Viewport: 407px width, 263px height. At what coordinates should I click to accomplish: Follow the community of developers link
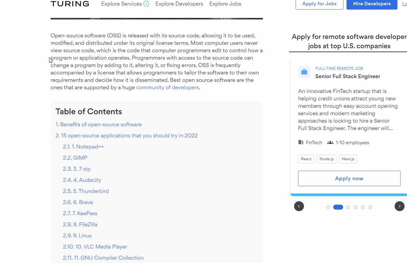pos(168,87)
